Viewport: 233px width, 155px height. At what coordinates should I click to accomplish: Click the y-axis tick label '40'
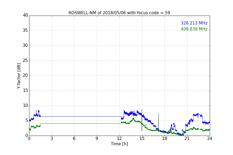click(x=25, y=15)
